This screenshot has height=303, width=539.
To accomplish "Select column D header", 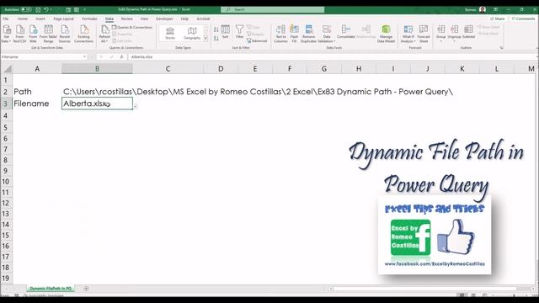I will click(x=221, y=69).
